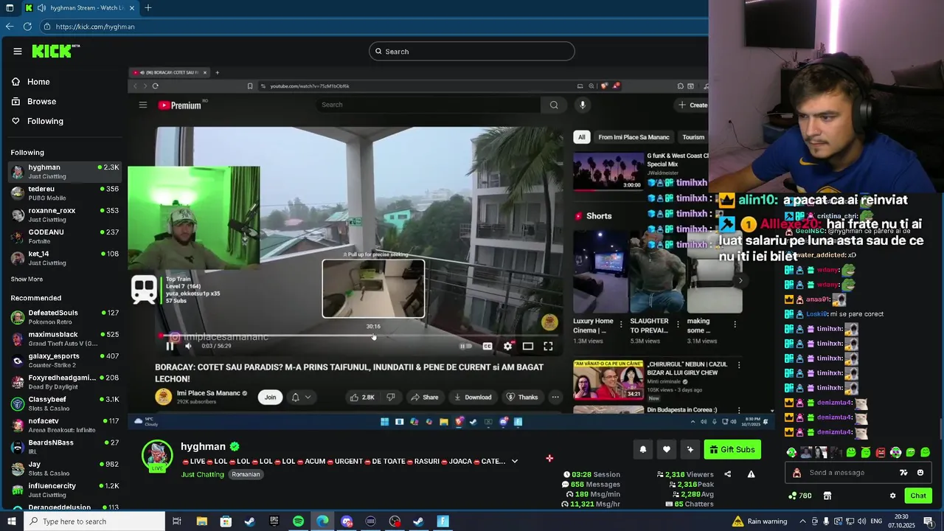Switch YouTube to theater mode
Image resolution: width=944 pixels, height=531 pixels.
coord(528,346)
